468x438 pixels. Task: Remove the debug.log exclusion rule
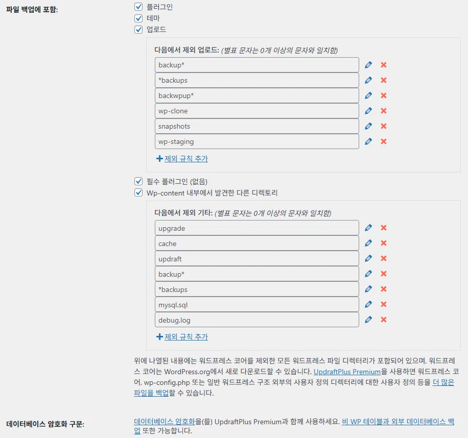pyautogui.click(x=384, y=320)
